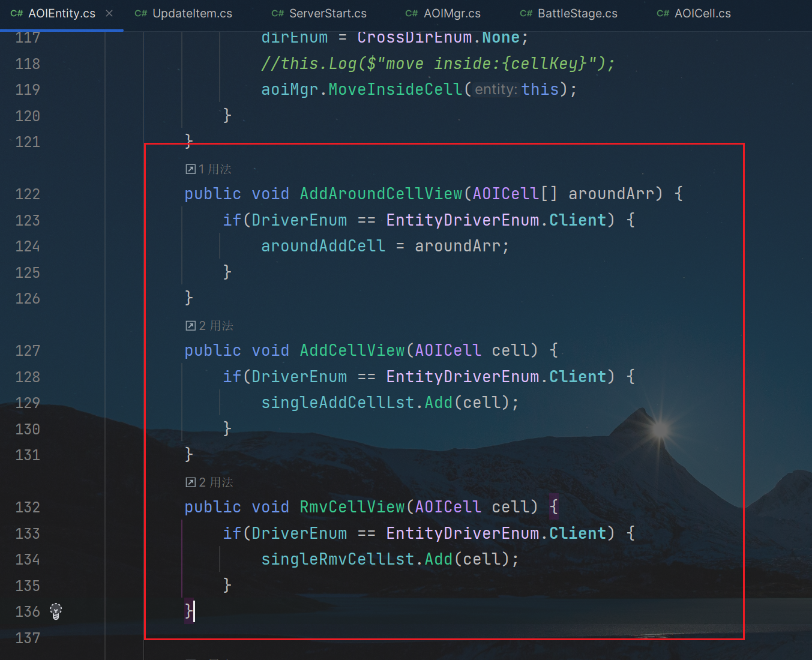Click the "entity:" parameter hint on line 119
This screenshot has height=660, width=812.
496,90
